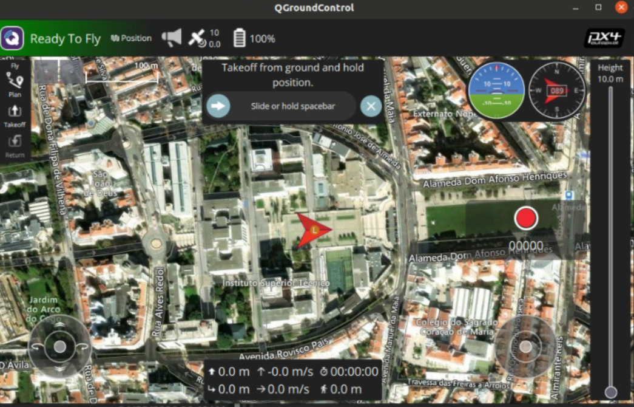Screen dimensions: 634x407
Task: Click the Height 10.0 m label
Action: pyautogui.click(x=610, y=74)
